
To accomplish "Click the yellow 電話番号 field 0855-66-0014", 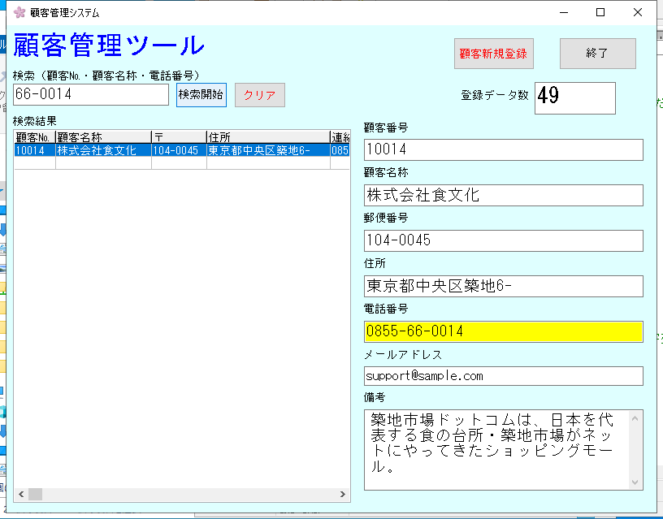I will coord(503,331).
